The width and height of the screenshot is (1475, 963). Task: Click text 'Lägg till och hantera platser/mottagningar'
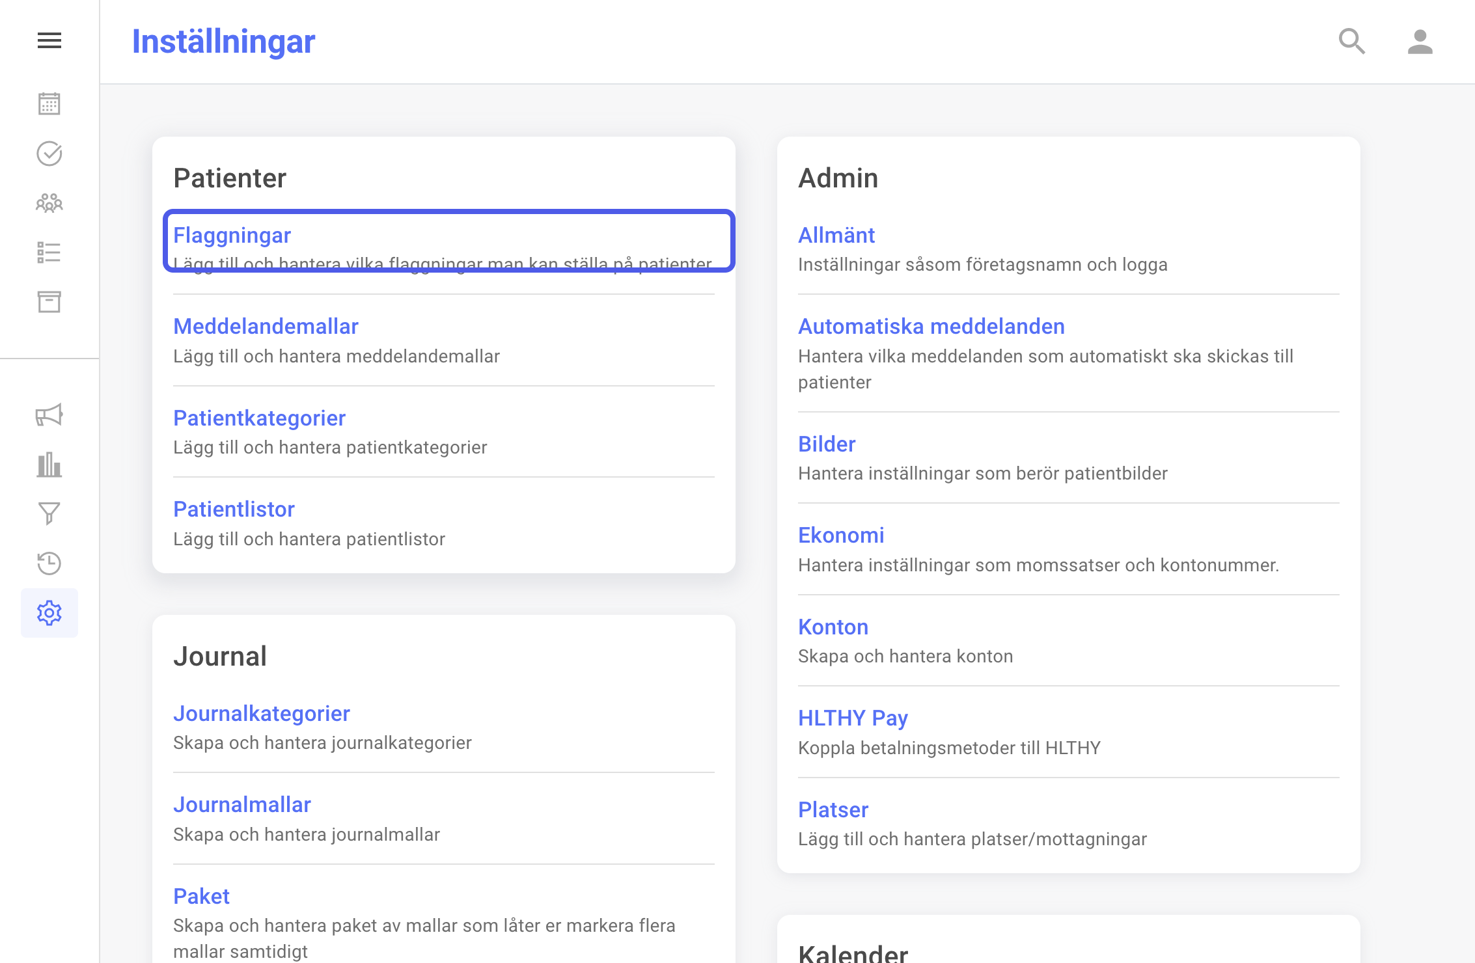(972, 839)
